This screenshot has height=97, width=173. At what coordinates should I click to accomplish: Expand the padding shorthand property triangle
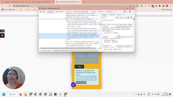111,40
